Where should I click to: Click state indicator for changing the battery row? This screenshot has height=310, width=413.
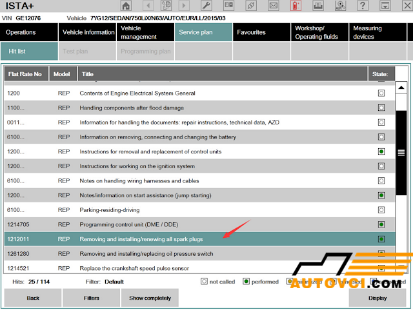coord(381,137)
